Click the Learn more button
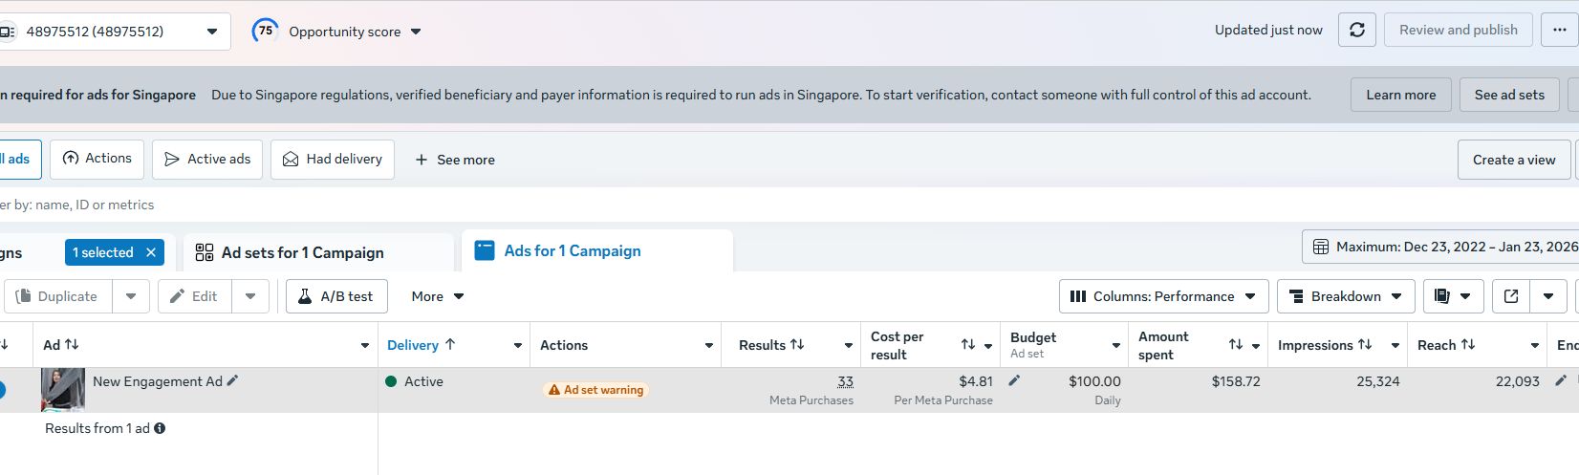 coord(1400,95)
